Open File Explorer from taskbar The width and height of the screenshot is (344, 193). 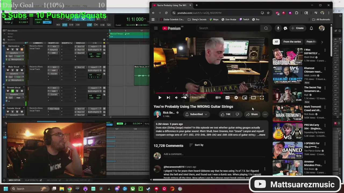point(62,189)
